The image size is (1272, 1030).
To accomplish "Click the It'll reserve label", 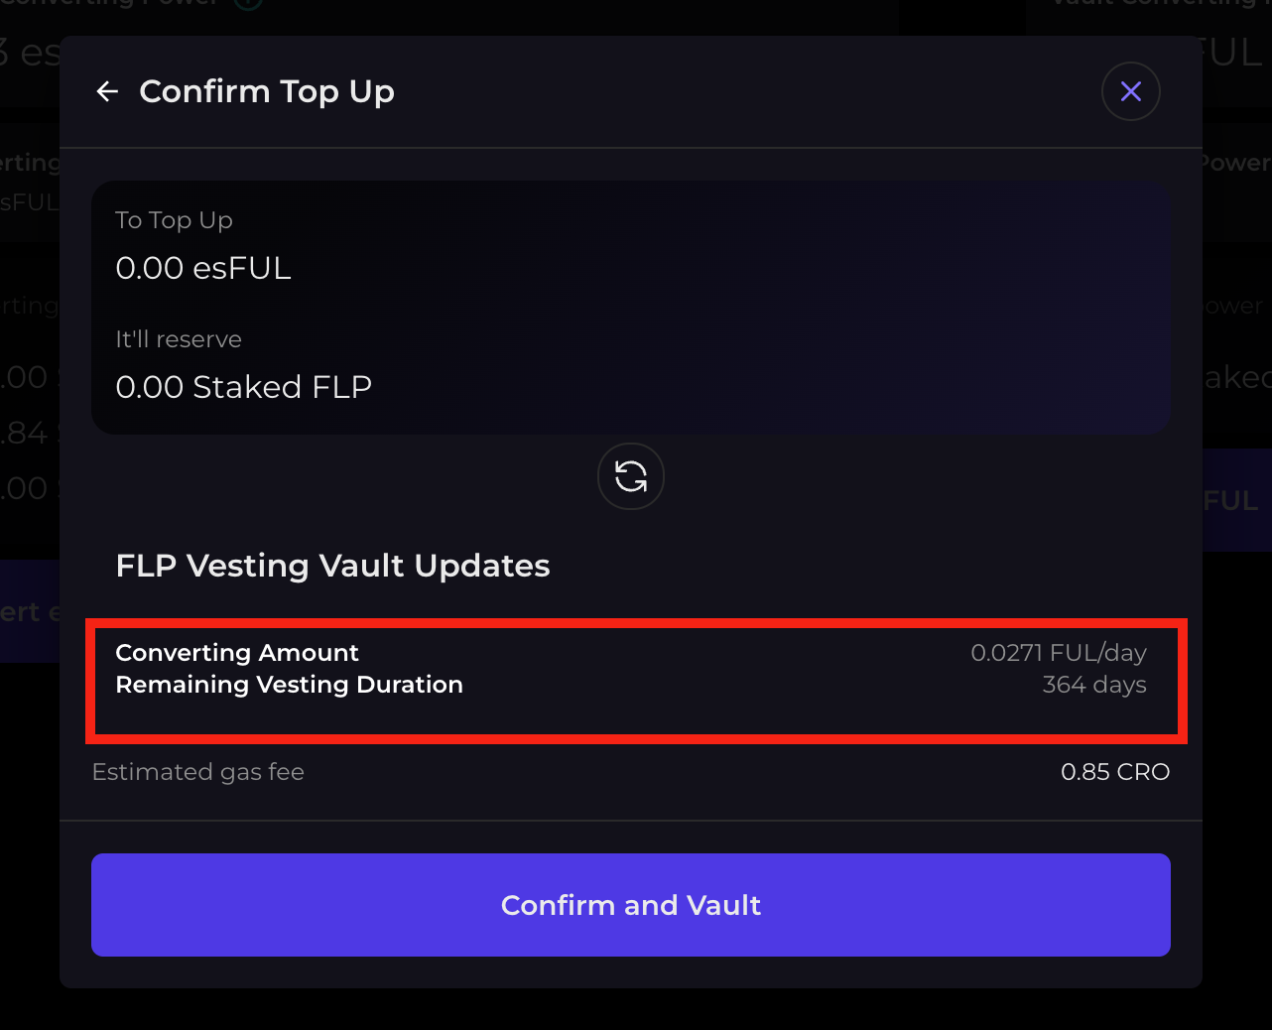I will 179,339.
